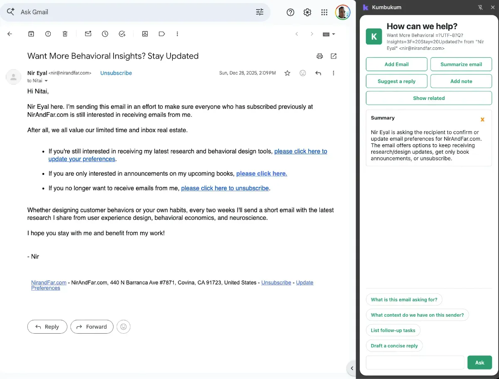This screenshot has height=379, width=499.
Task: Show search options slider icon
Action: (x=259, y=12)
